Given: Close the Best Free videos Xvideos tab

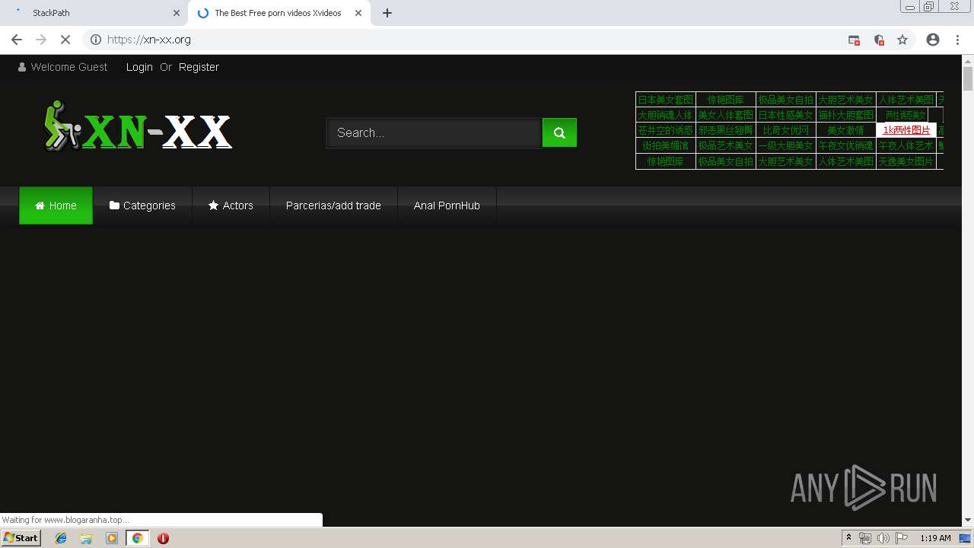Looking at the screenshot, I should (358, 13).
